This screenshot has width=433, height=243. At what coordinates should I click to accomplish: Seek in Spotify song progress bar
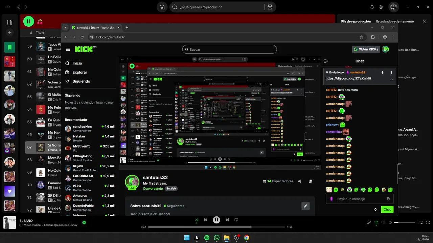point(216,227)
